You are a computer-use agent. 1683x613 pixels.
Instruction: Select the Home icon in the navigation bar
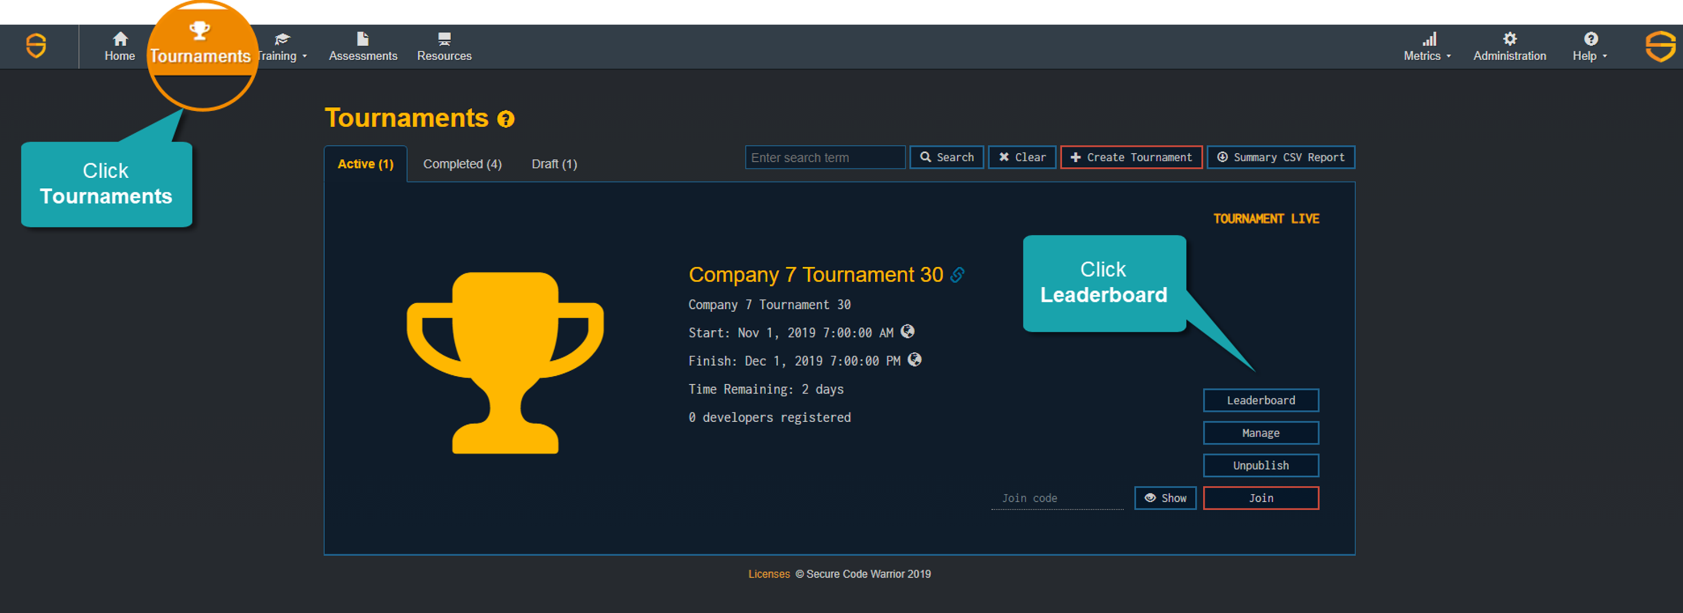coord(119,38)
